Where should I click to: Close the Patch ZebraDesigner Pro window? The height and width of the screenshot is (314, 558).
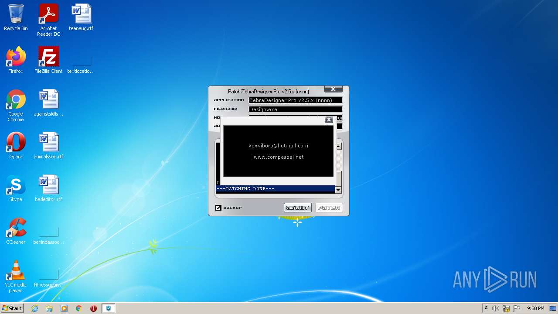pos(333,89)
